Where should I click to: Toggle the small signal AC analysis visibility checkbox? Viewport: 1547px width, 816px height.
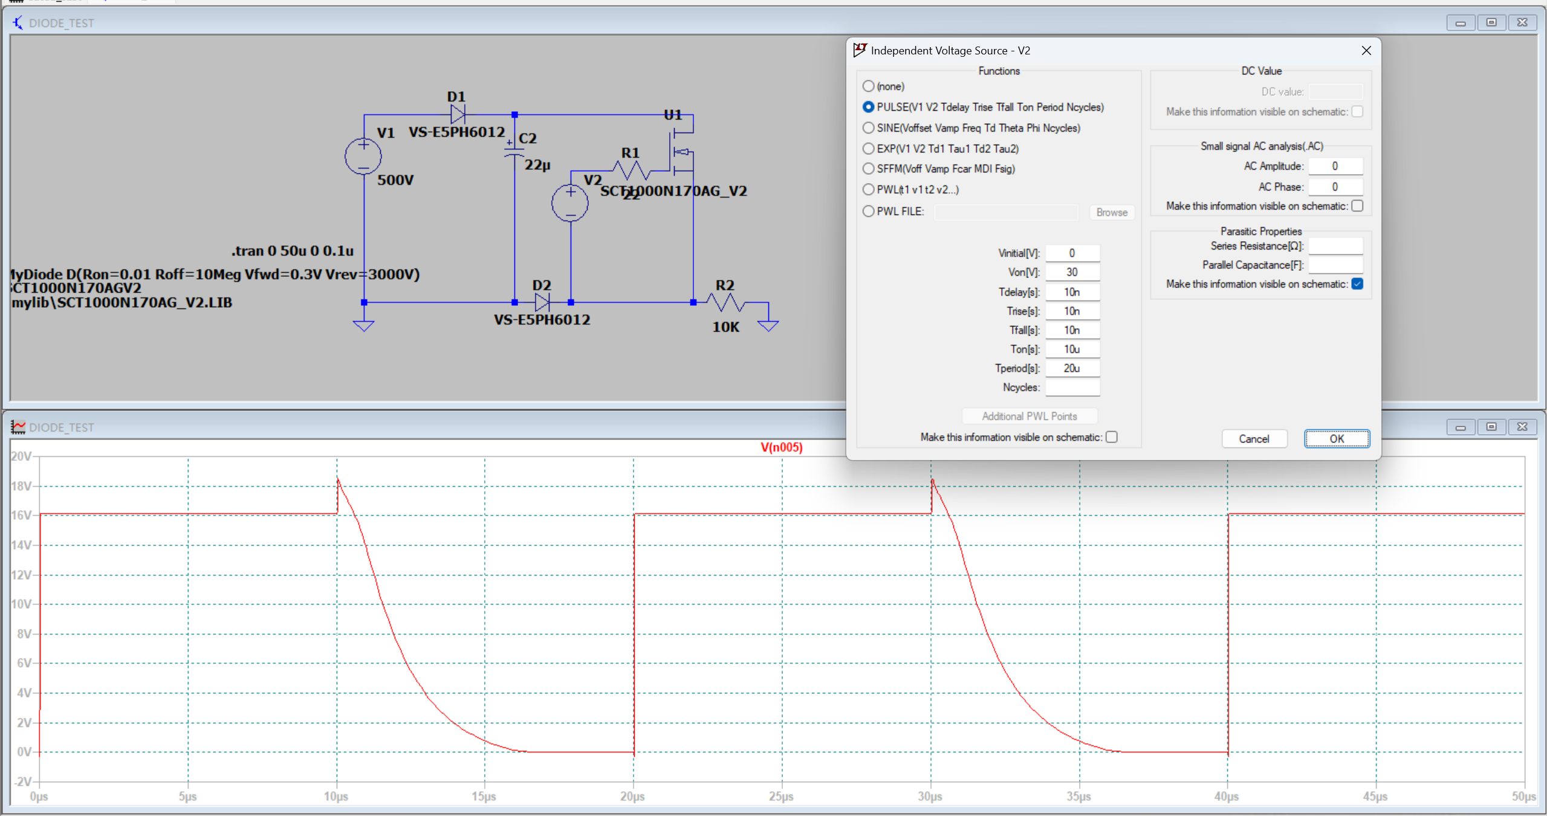(1357, 206)
